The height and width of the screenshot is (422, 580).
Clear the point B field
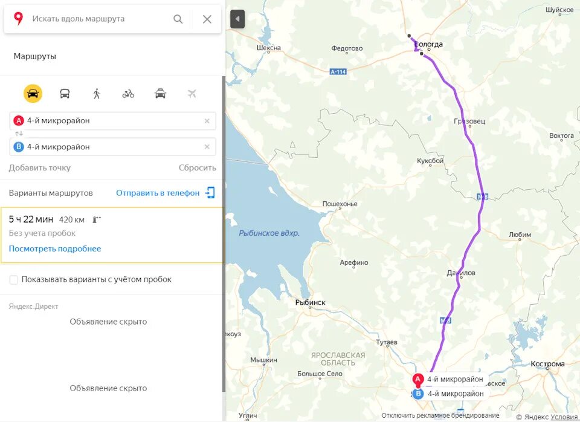(x=207, y=147)
